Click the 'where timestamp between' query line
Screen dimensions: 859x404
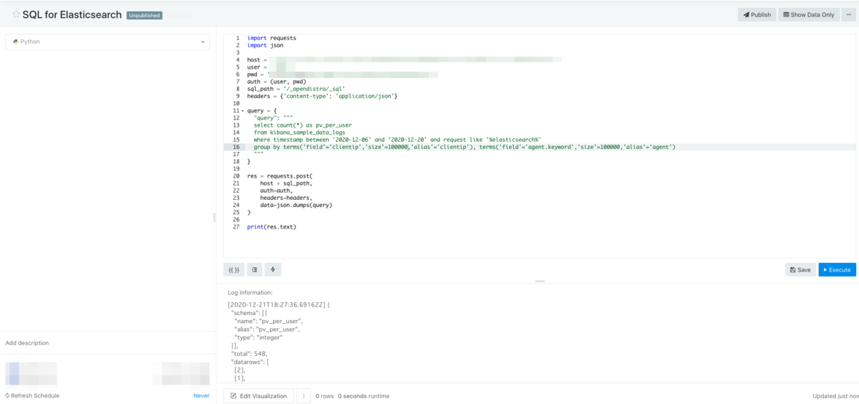pyautogui.click(x=397, y=140)
